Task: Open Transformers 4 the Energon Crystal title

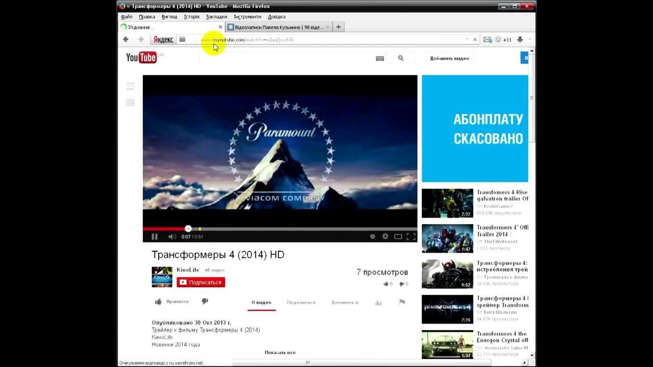Action: (503, 337)
